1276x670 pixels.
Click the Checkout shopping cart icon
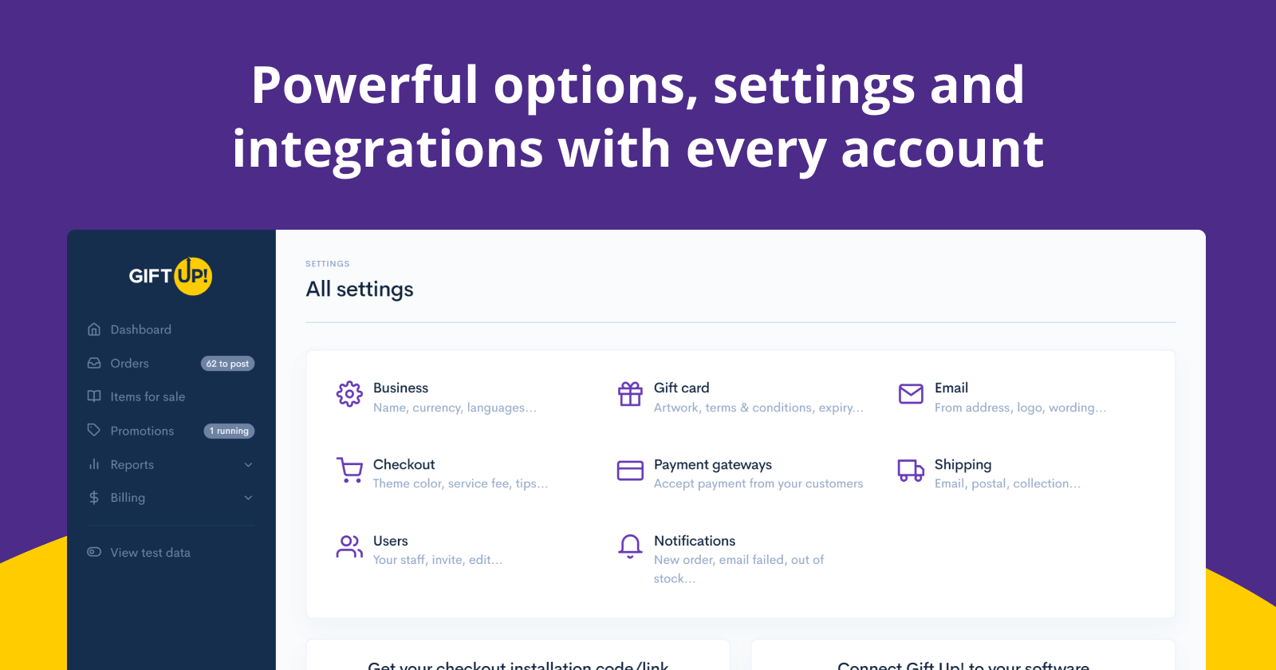pos(349,470)
